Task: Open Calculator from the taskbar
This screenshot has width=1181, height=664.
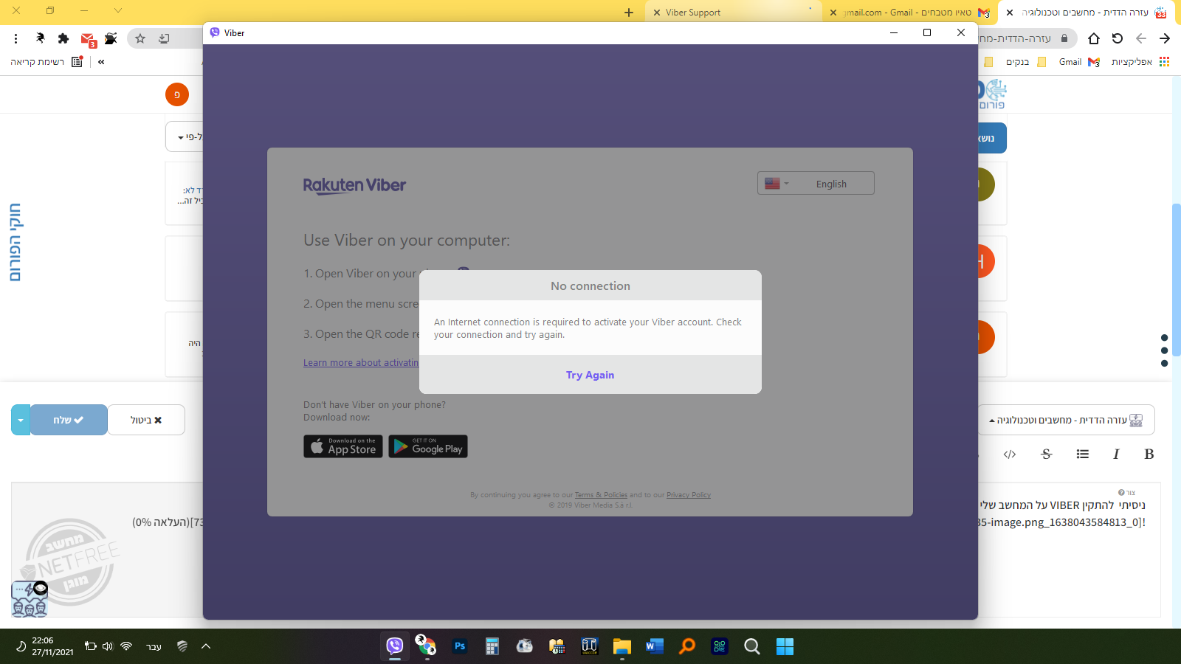Action: point(492,646)
